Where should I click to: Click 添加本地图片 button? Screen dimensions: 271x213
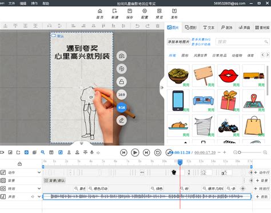(178, 42)
